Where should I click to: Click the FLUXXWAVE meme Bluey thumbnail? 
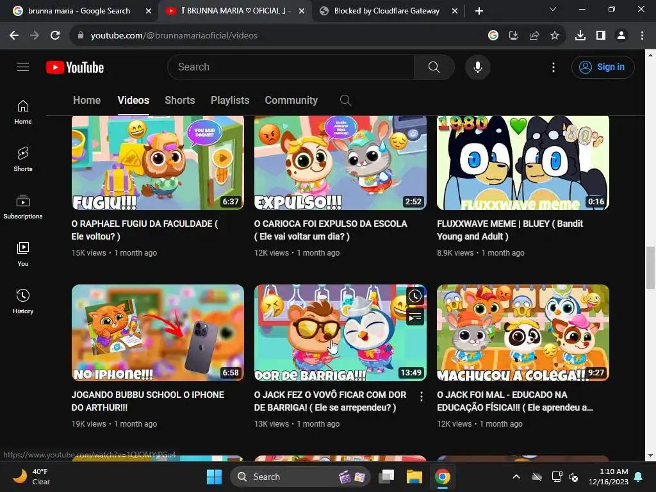point(523,163)
